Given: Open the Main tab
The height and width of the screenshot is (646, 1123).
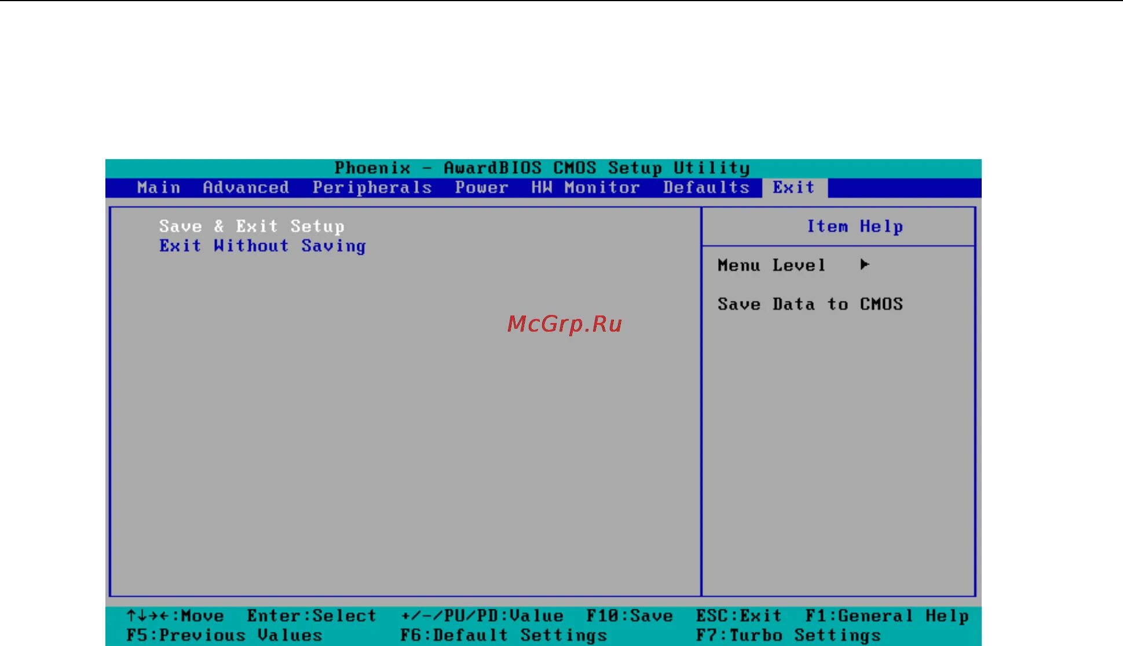Looking at the screenshot, I should (159, 188).
